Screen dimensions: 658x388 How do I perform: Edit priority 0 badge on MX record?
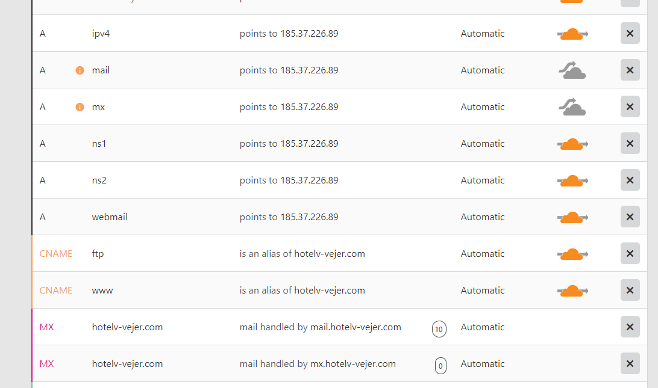coord(440,366)
